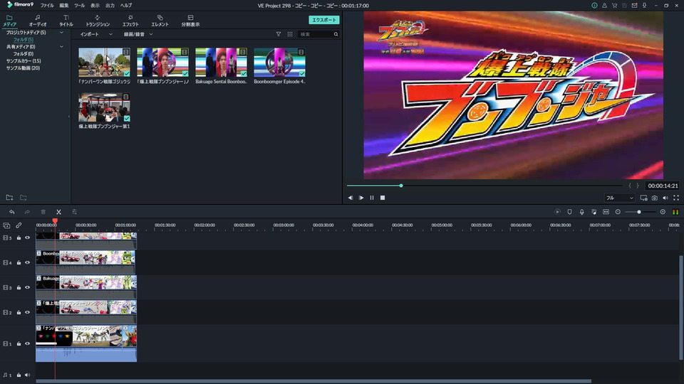Zoom in timeline with plus icon
The width and height of the screenshot is (684, 384).
663,212
